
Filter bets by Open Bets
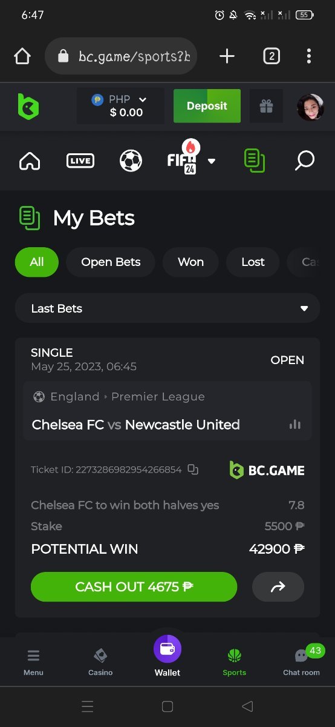(x=111, y=262)
